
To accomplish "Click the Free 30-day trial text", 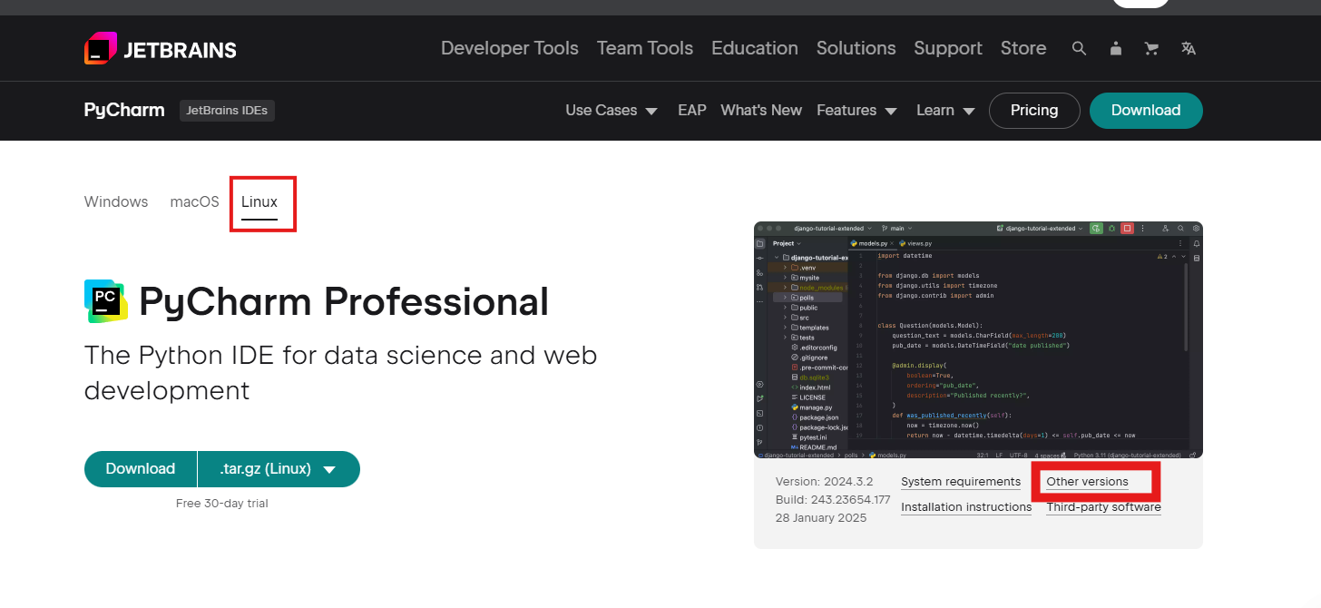I will 222,504.
